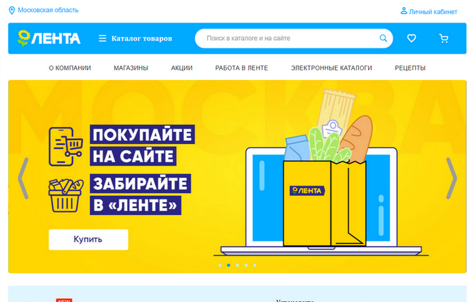475x302 pixels.
Task: Advance to the next banner slide
Action: [451, 178]
